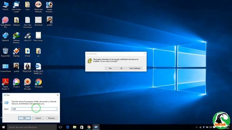Select the profile photo beside Control Panel
The height and width of the screenshot is (130, 232).
coord(16,68)
